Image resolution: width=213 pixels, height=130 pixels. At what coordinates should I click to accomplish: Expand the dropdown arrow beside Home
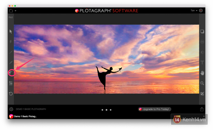click(15, 11)
